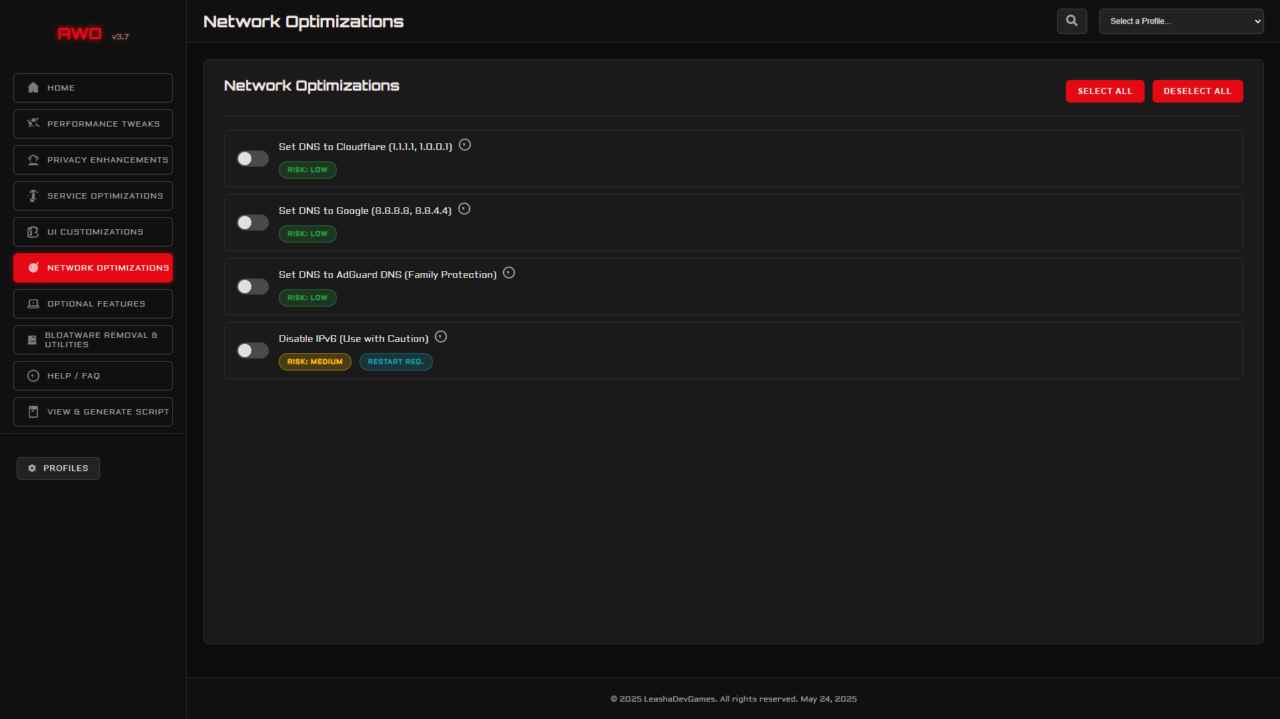
Task: Enable Set DNS to Google toggle
Action: pyautogui.click(x=253, y=223)
